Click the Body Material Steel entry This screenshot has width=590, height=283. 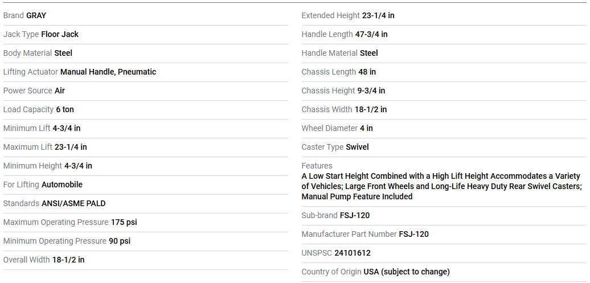38,53
